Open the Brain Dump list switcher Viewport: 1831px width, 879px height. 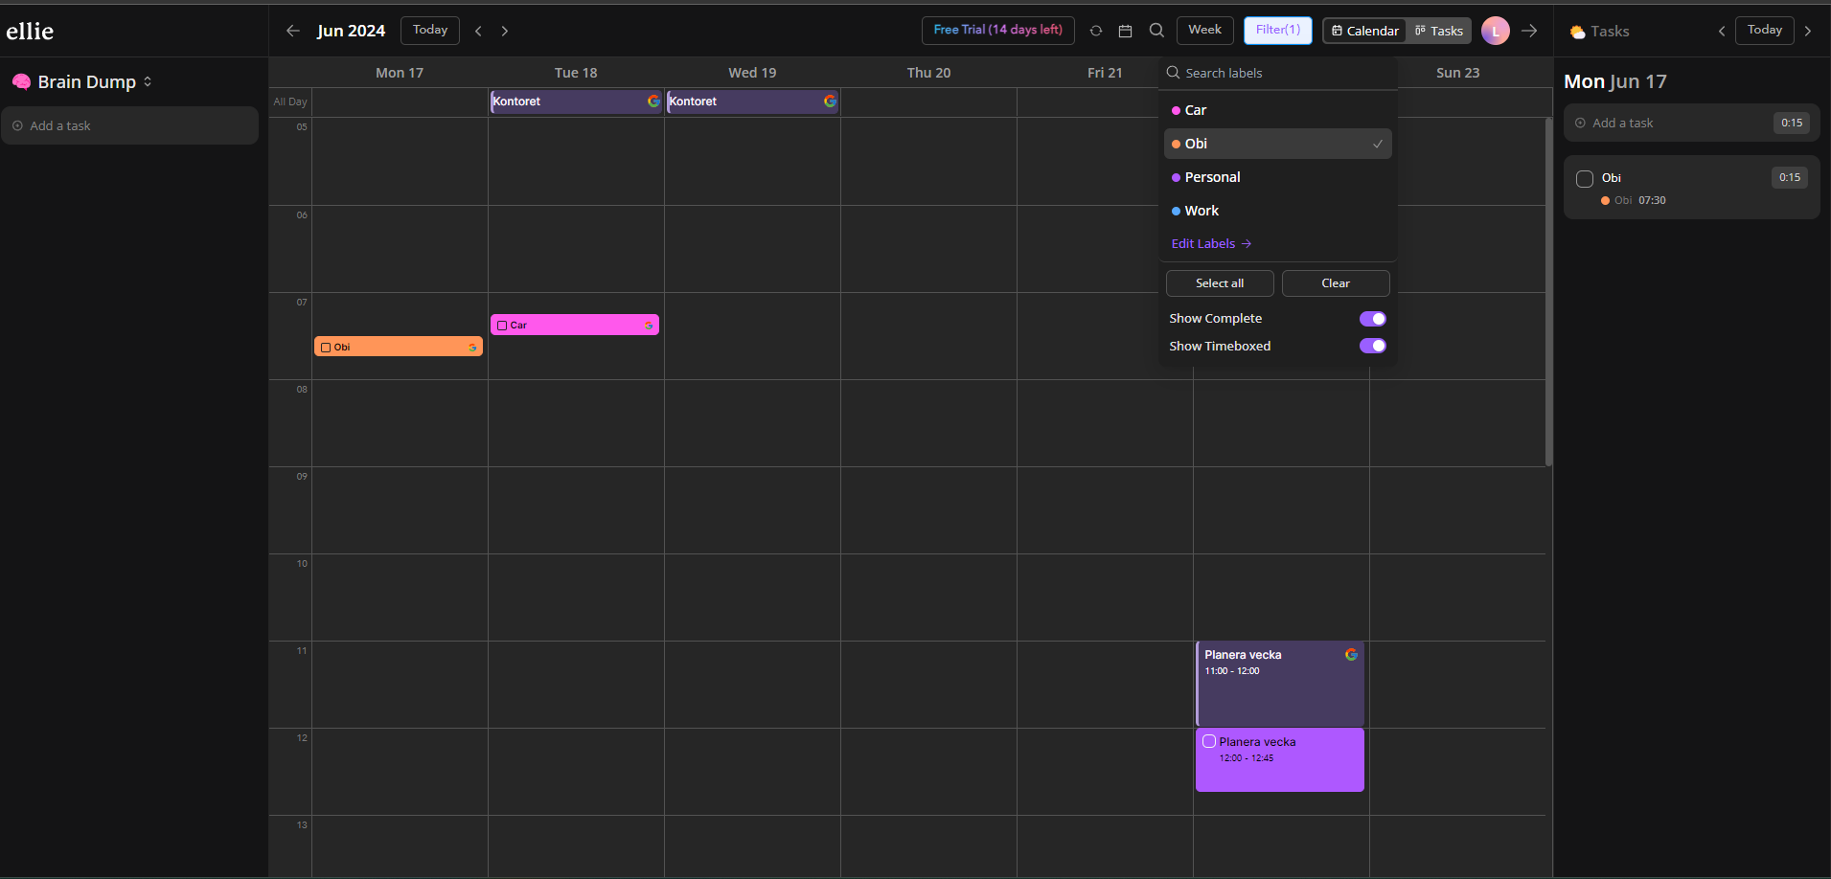click(148, 81)
